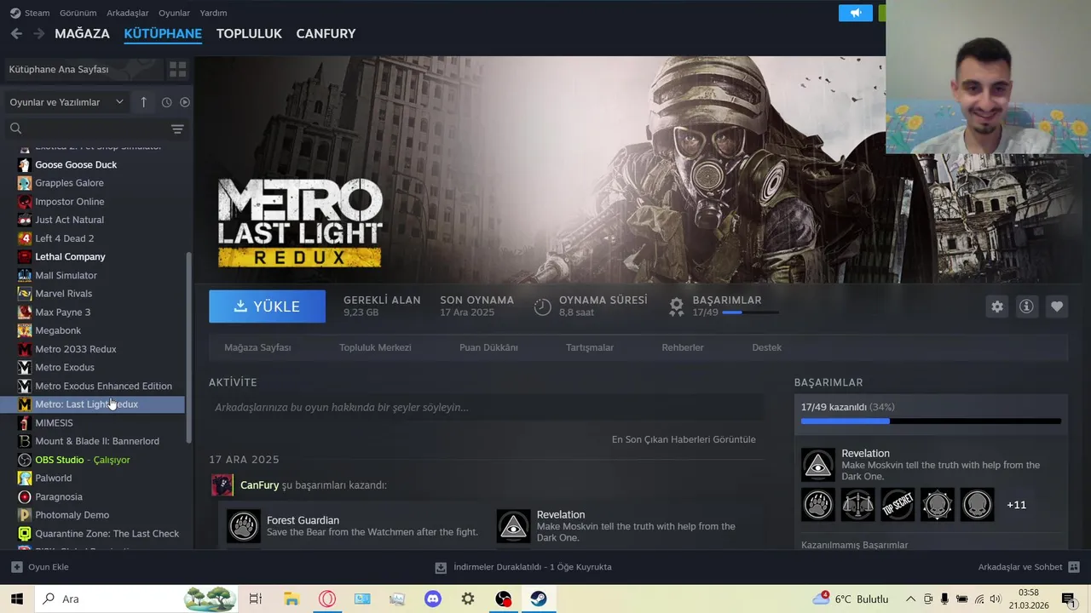Click the back navigation arrow
This screenshot has height=613, width=1091.
(x=16, y=33)
